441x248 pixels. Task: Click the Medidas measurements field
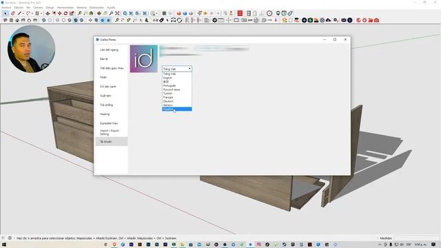[x=416, y=238]
